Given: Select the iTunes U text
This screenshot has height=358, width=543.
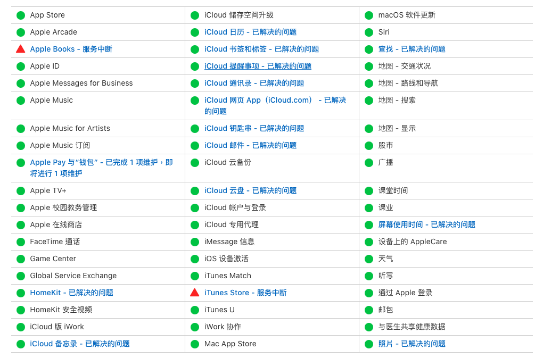Looking at the screenshot, I should (219, 310).
